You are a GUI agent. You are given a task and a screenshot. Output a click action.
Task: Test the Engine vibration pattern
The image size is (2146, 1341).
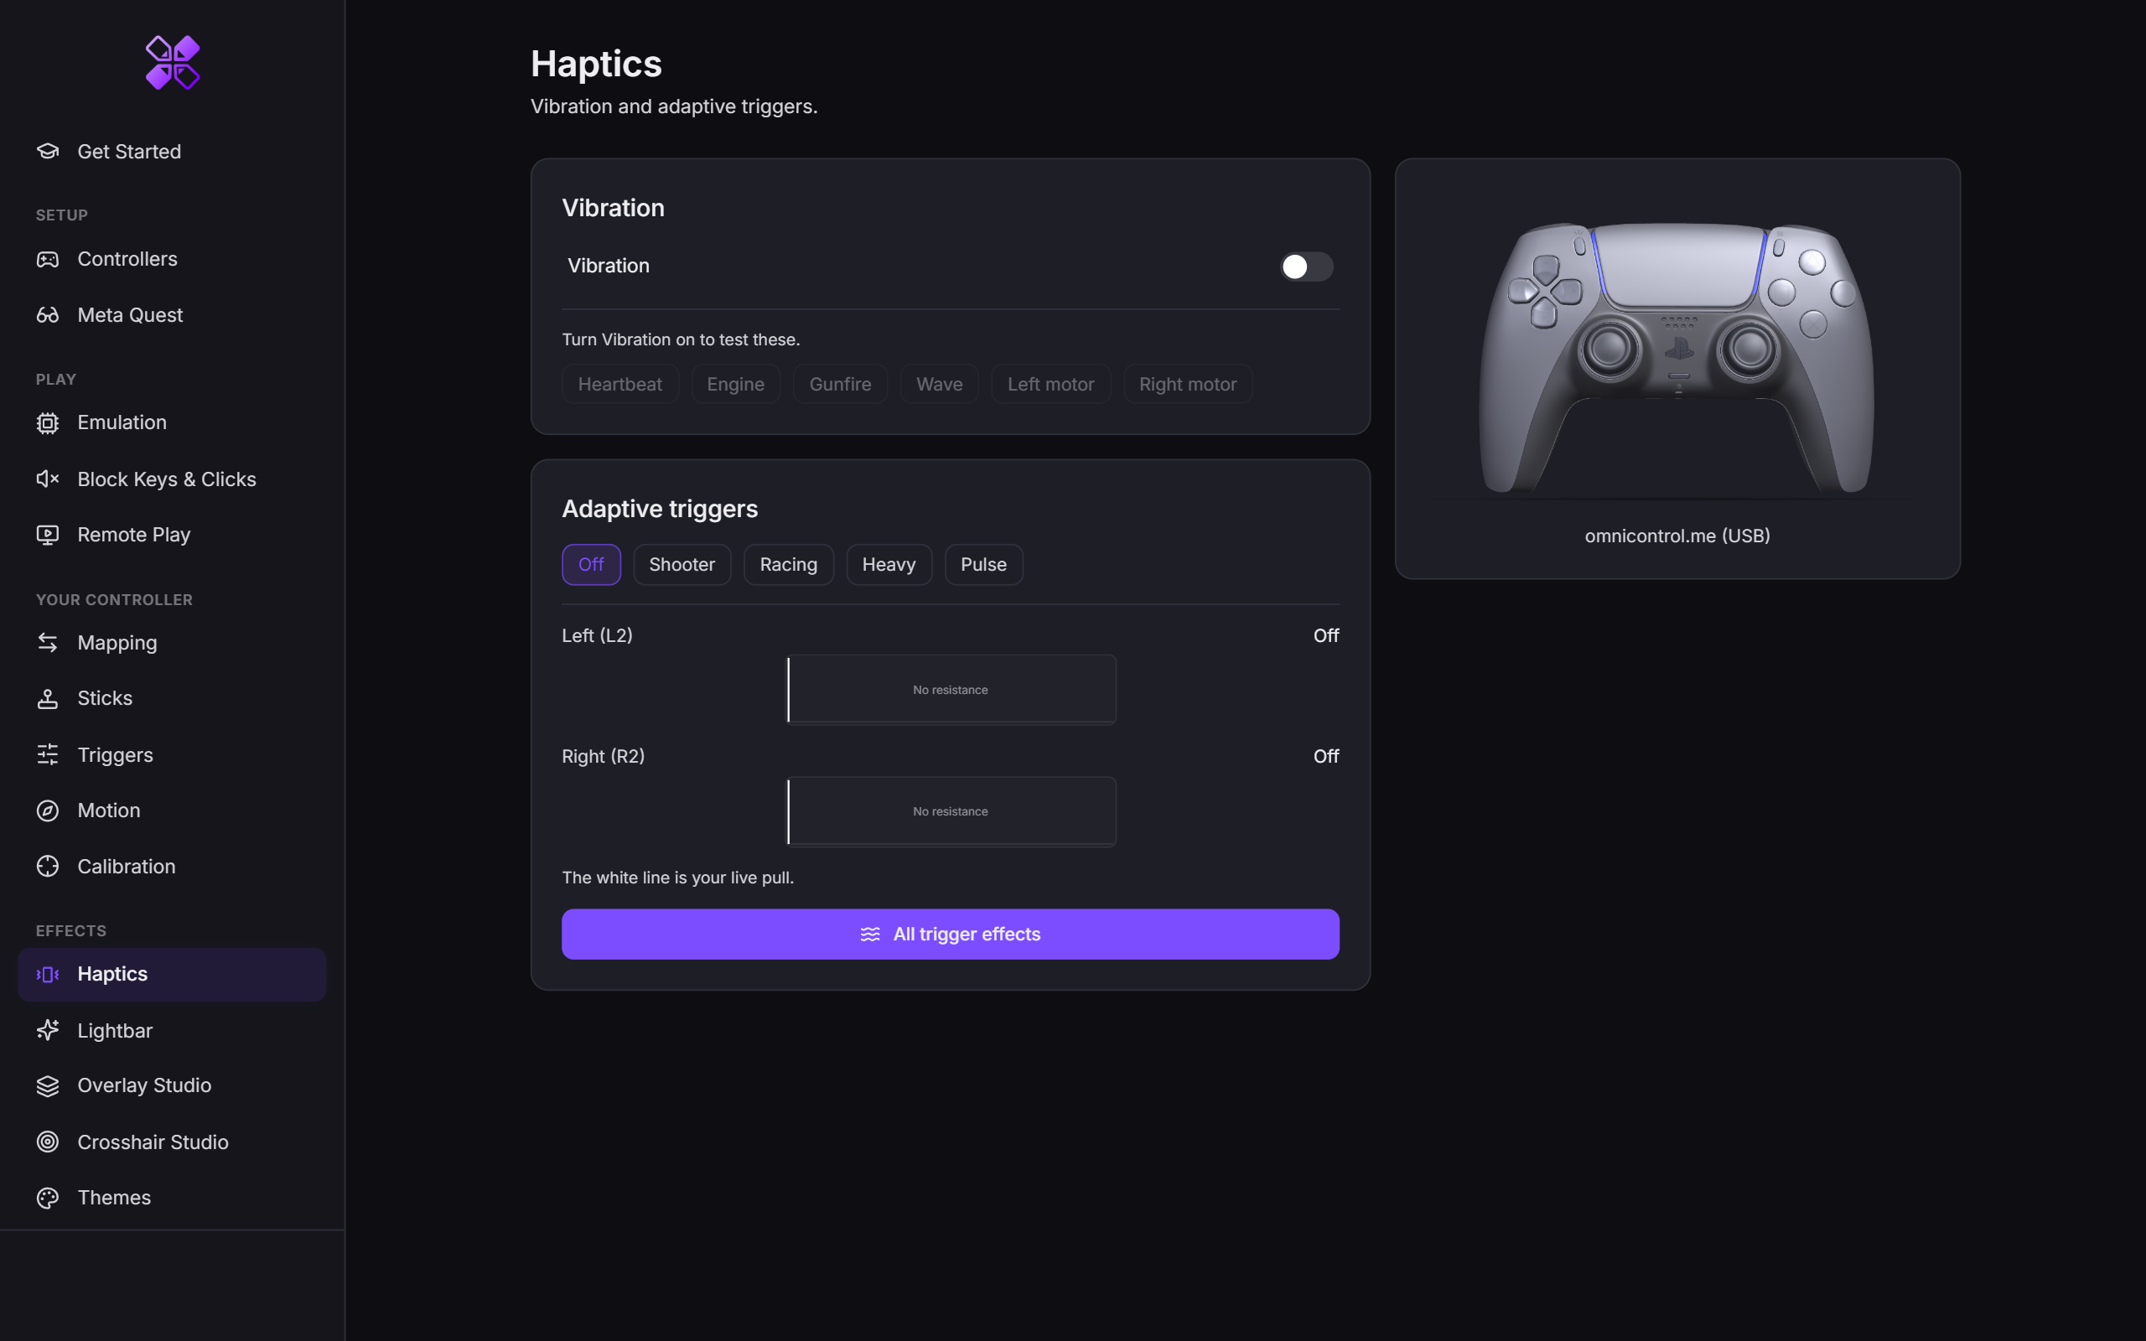click(x=735, y=384)
